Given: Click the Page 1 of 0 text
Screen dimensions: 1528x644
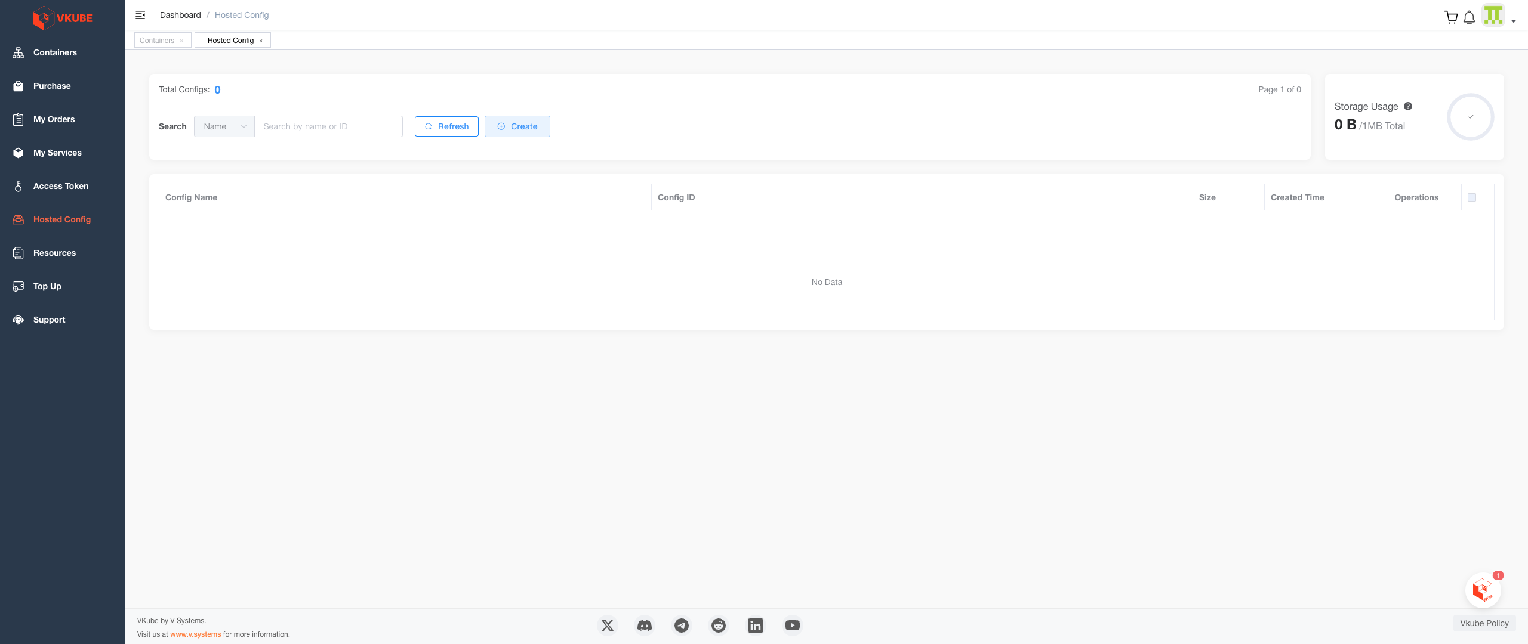Looking at the screenshot, I should (1280, 89).
